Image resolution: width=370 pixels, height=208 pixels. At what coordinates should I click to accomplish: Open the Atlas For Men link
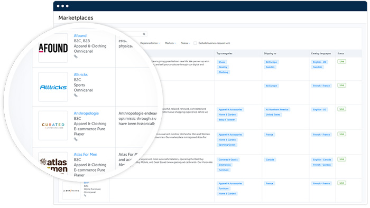point(86,155)
